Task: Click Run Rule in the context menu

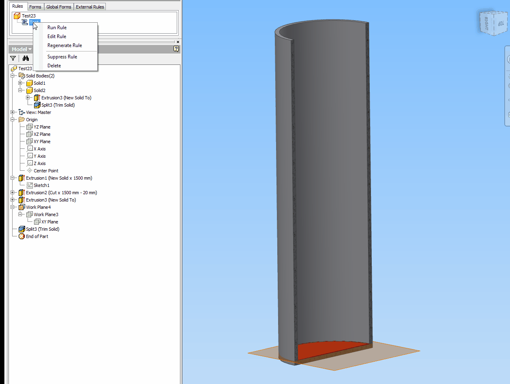Action: click(57, 27)
